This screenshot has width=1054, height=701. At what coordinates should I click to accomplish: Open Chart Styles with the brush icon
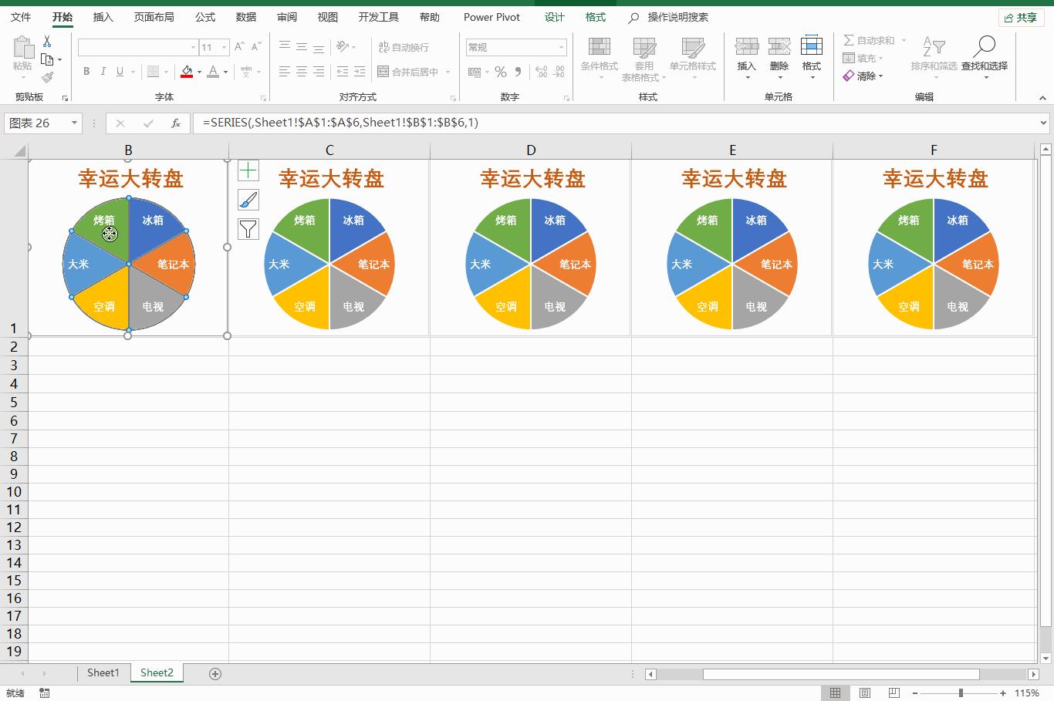(x=248, y=199)
